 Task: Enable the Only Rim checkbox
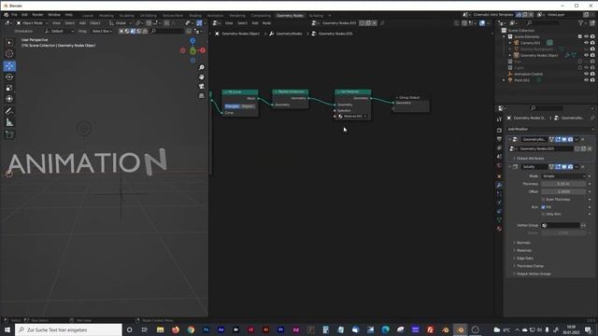pos(543,214)
